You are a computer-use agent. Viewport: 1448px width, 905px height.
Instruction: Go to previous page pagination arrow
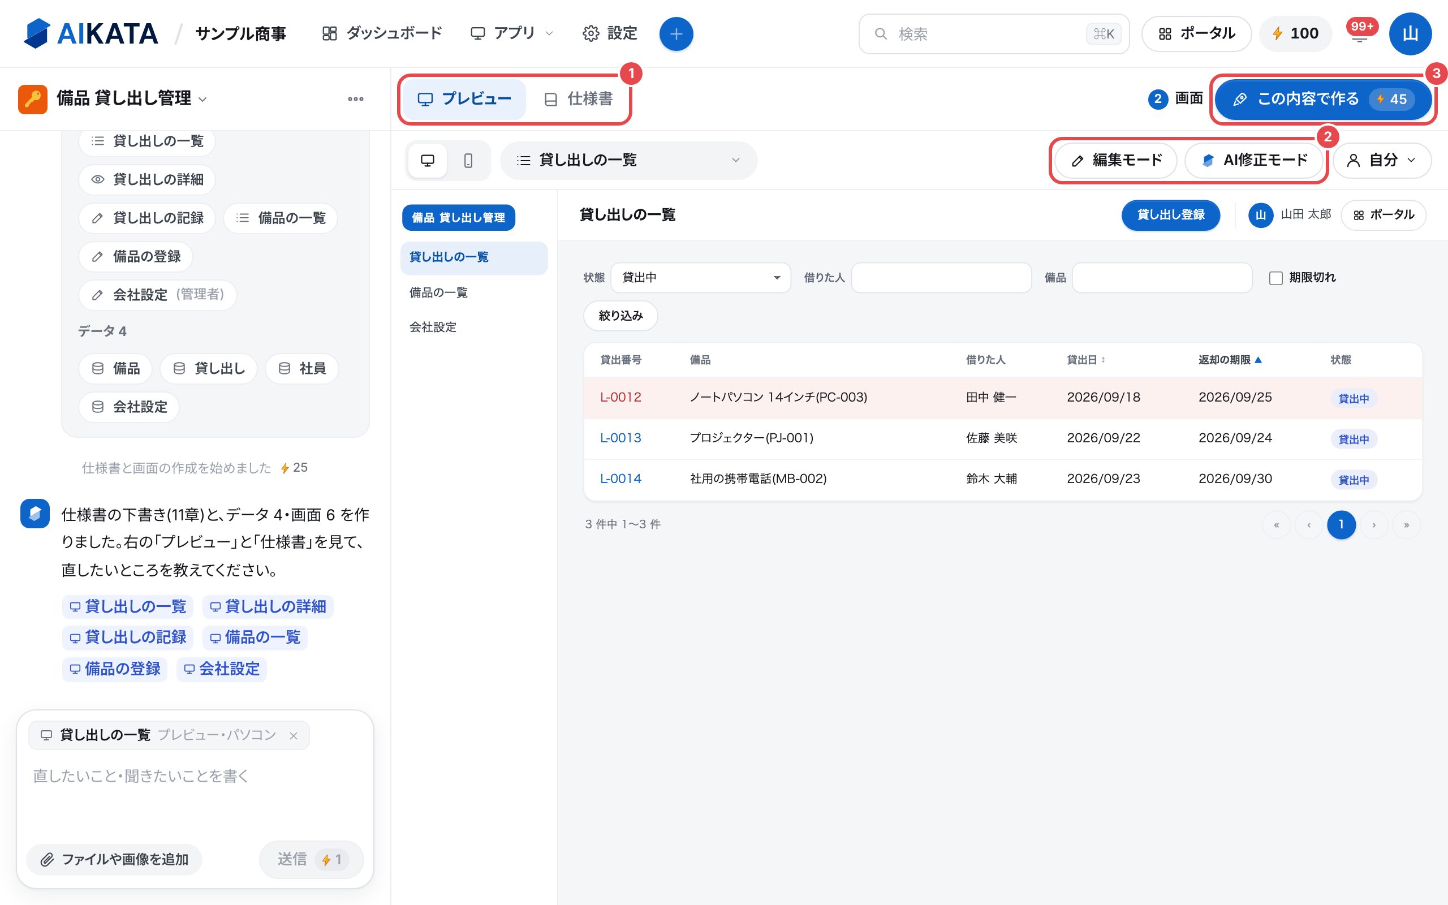[x=1309, y=525]
